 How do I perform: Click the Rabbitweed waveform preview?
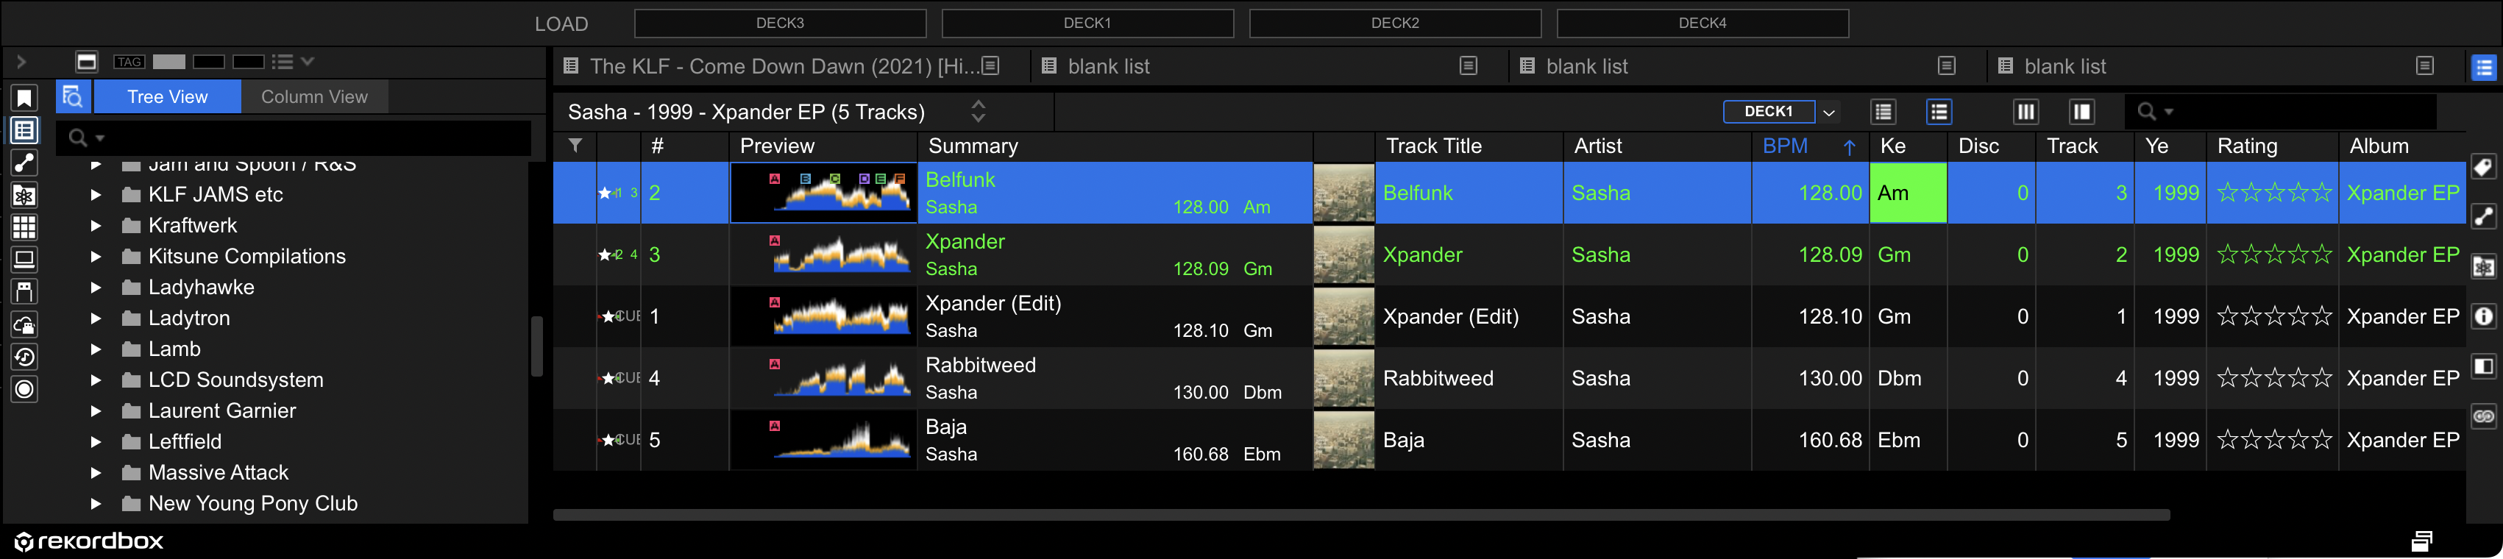823,378
